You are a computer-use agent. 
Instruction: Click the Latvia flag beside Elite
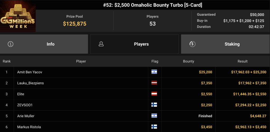[x=154, y=94]
